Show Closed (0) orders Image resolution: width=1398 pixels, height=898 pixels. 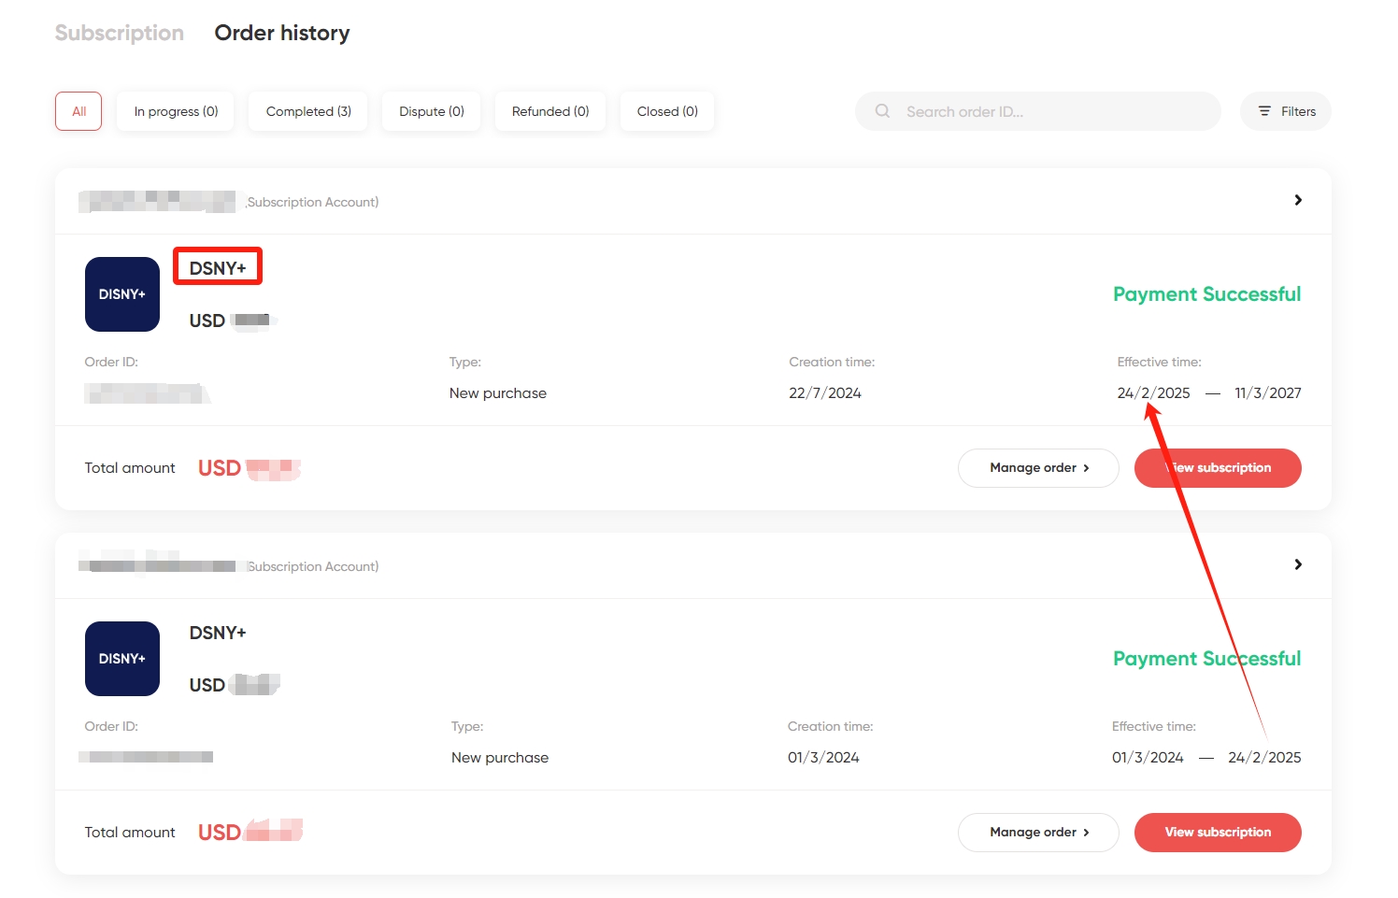click(667, 111)
